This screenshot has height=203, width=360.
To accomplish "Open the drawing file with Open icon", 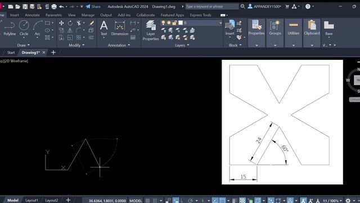I will pos(17,6).
